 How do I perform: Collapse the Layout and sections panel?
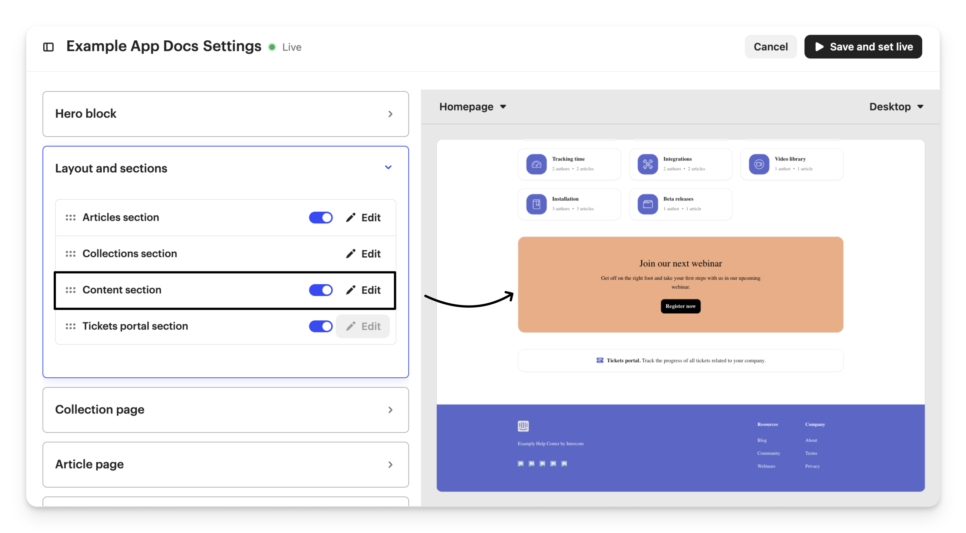click(388, 168)
